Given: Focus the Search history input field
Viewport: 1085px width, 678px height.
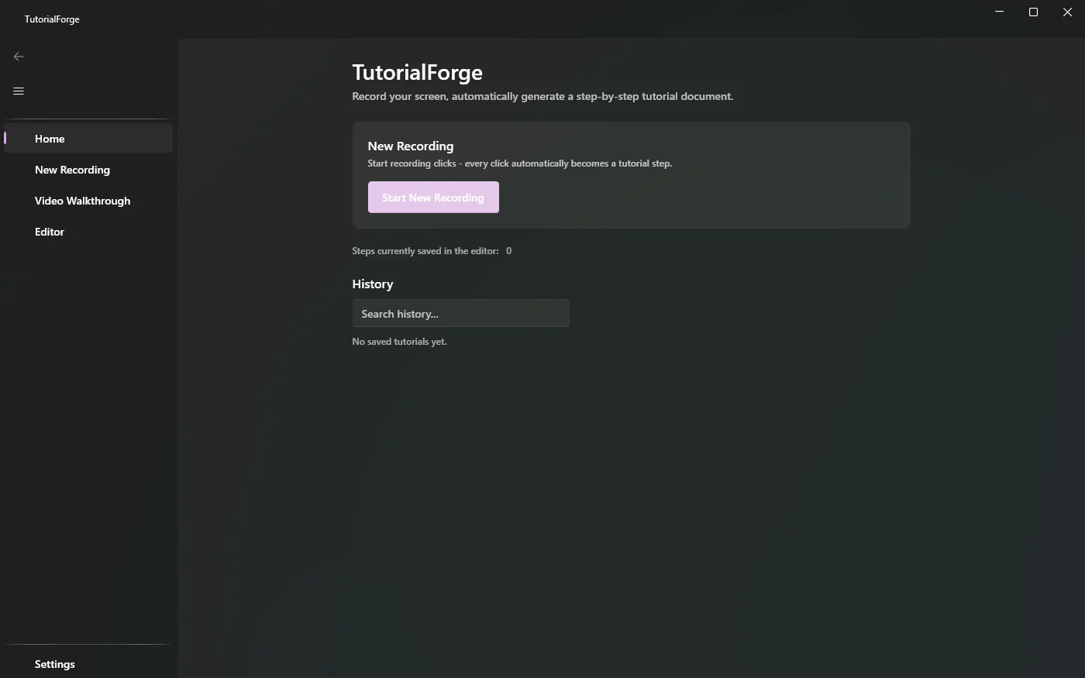Looking at the screenshot, I should tap(460, 314).
